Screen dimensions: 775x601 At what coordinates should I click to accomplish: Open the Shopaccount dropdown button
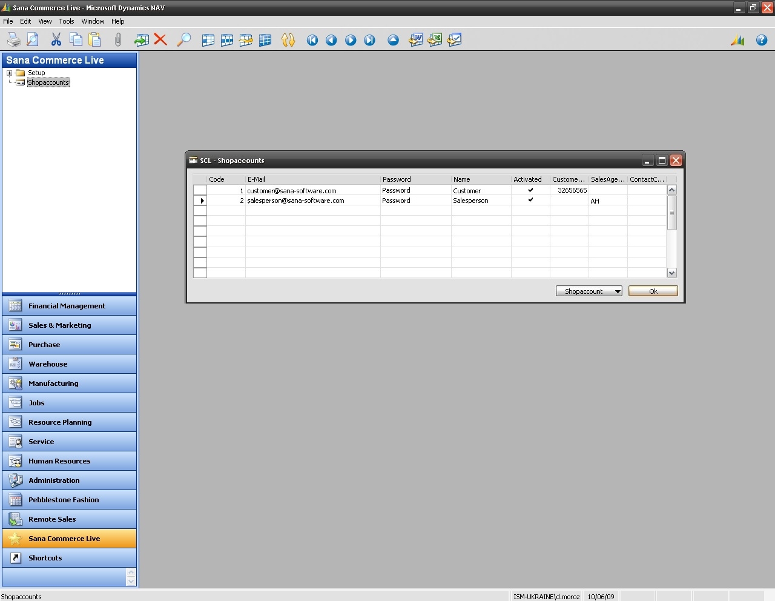(x=589, y=291)
